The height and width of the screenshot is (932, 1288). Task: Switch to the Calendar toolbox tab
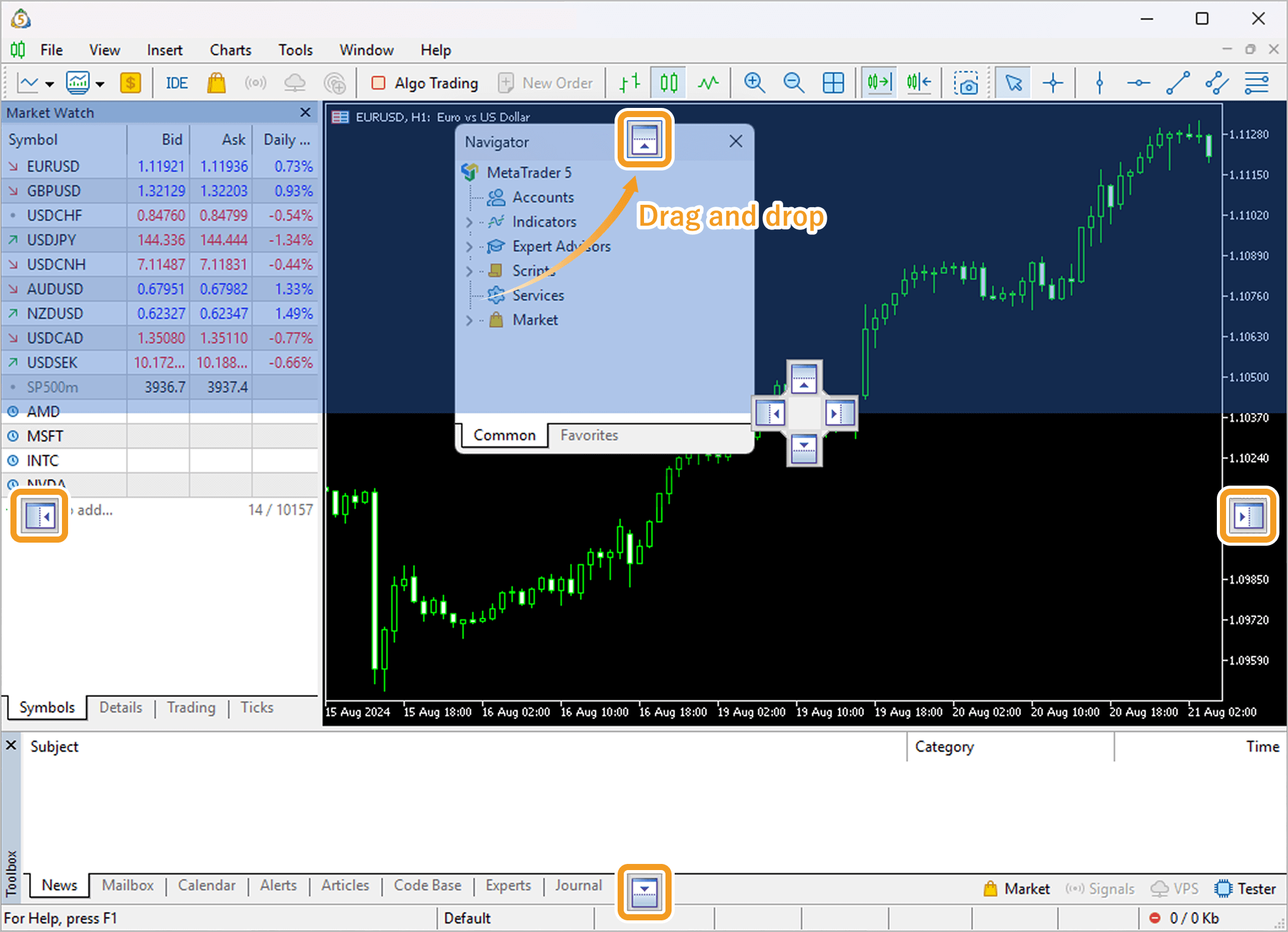[x=206, y=885]
